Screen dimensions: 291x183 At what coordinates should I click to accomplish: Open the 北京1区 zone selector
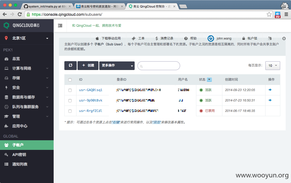27,38
